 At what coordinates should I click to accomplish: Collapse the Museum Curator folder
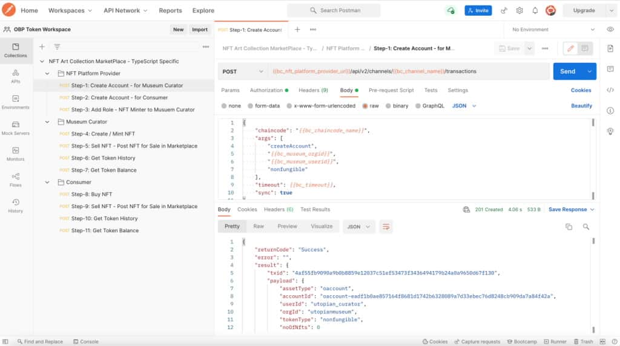pyautogui.click(x=47, y=122)
